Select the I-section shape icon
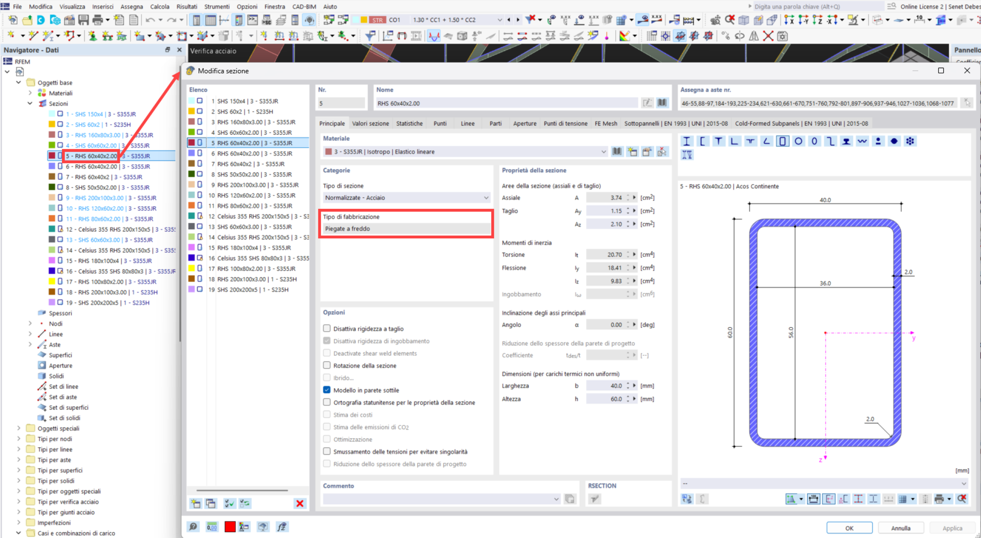 click(x=686, y=141)
